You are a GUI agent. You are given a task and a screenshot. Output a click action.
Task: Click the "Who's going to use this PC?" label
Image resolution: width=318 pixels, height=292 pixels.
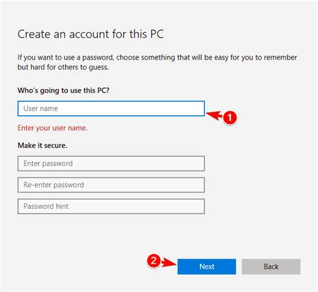point(64,90)
